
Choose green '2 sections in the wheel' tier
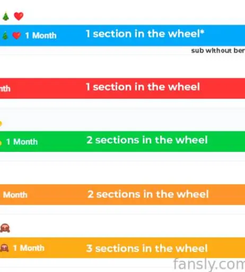click(122, 141)
